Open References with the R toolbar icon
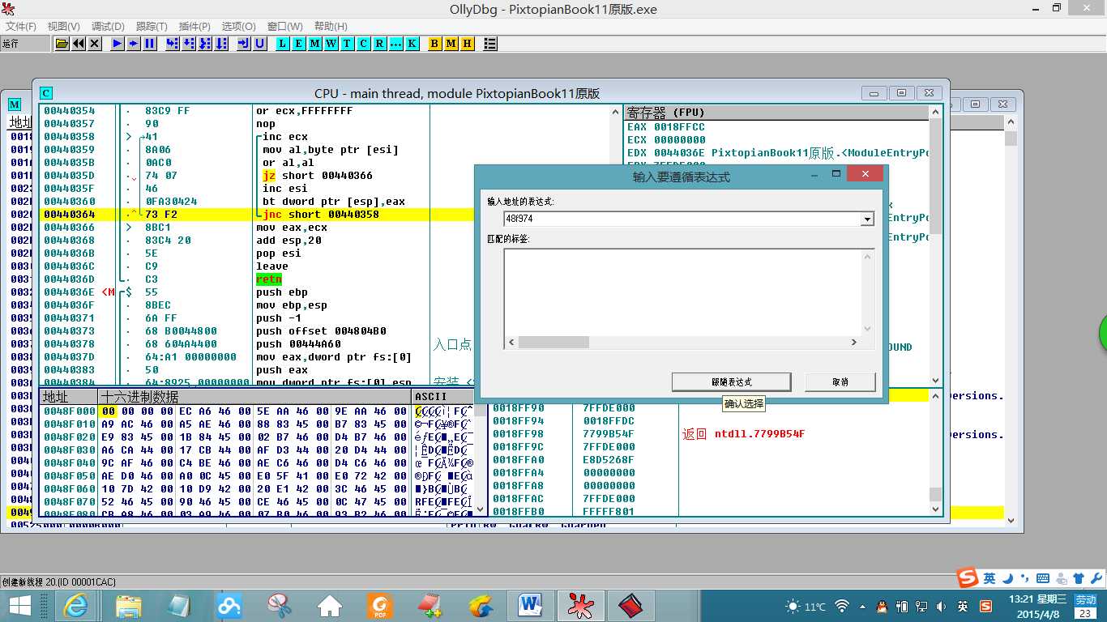The image size is (1107, 622). (x=380, y=44)
